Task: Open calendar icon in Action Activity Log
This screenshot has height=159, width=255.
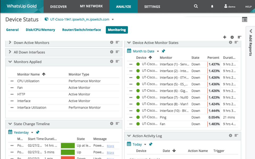Action: (x=129, y=144)
